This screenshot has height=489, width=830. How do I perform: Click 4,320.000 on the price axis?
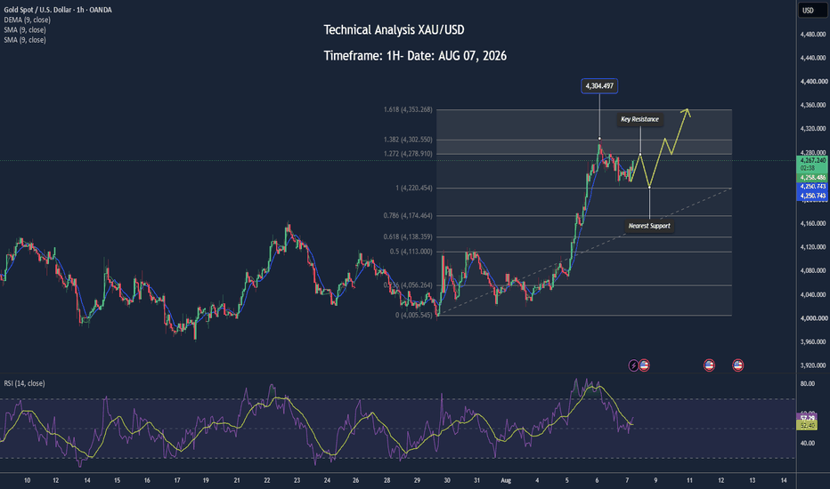(814, 128)
